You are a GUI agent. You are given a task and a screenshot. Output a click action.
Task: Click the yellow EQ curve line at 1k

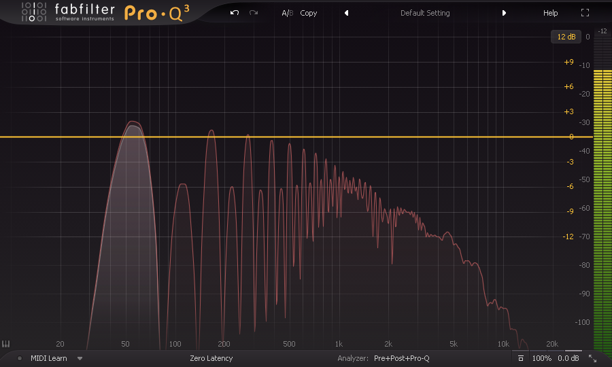coord(339,137)
